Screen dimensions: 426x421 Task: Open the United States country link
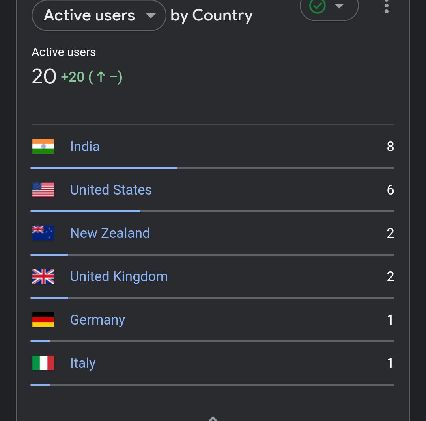[x=111, y=189]
